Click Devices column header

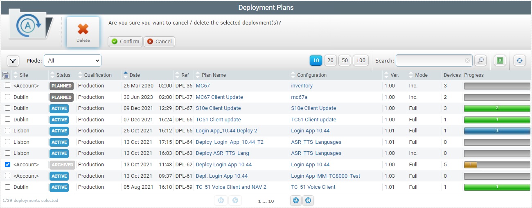click(452, 75)
